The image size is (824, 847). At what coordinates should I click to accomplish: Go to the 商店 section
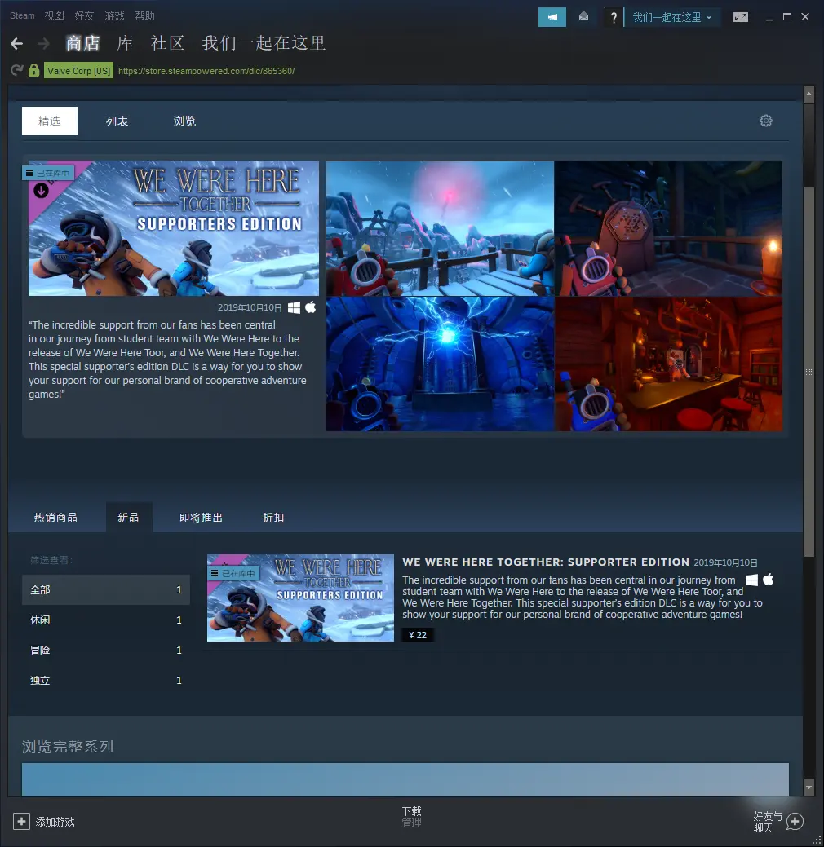click(82, 43)
